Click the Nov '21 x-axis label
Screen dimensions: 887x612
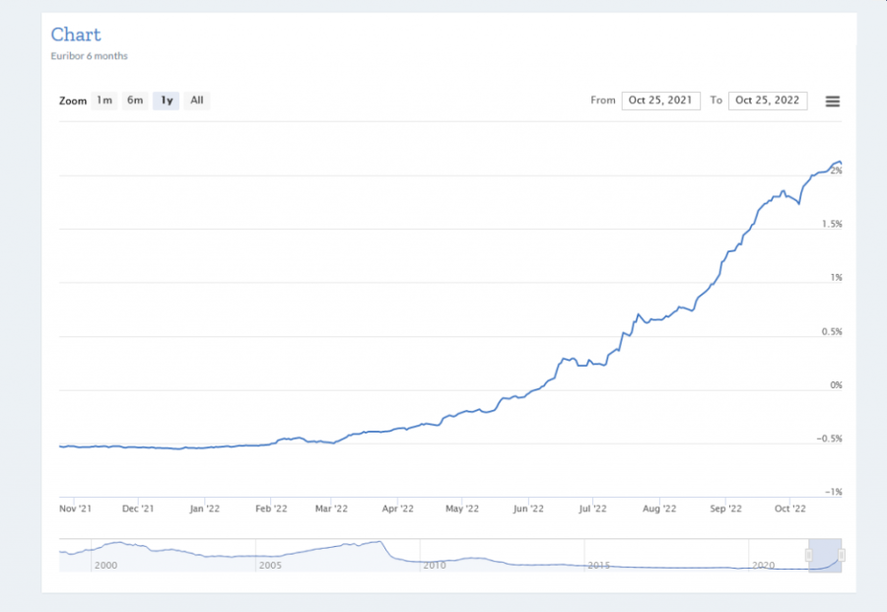[x=76, y=510]
